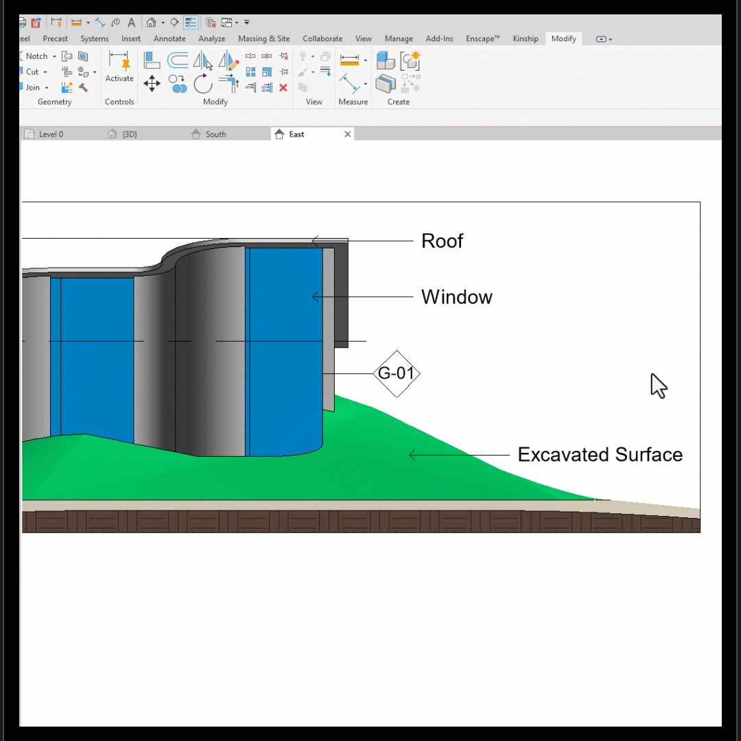Open the Massing & Site tab
This screenshot has height=741, width=741.
(x=263, y=38)
